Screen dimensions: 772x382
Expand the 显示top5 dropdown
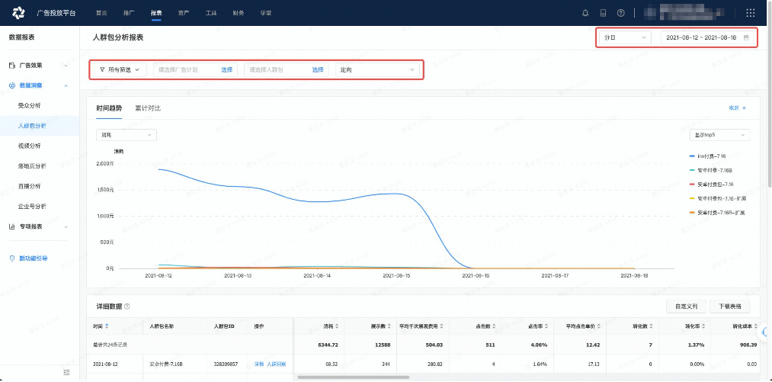click(719, 135)
